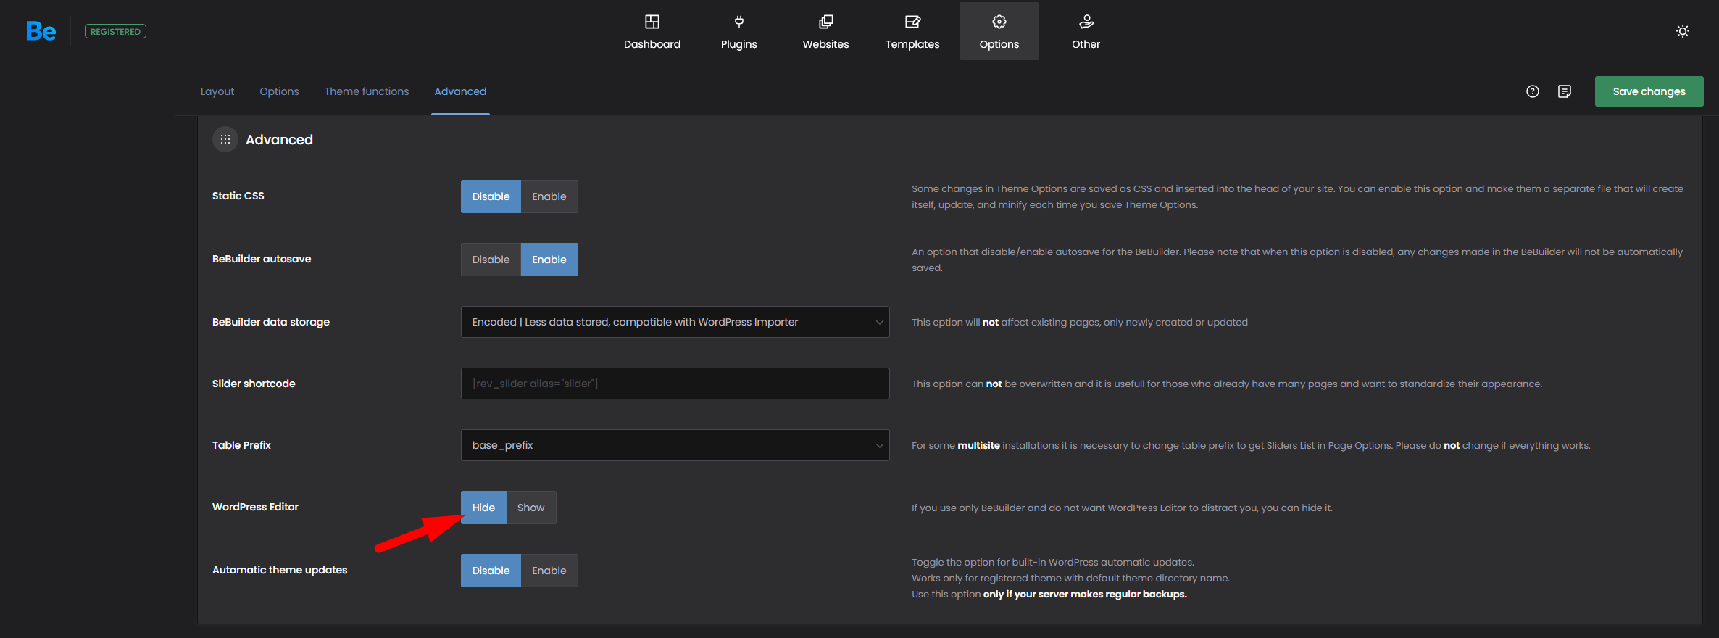Click the BeBuilder data storage label

[271, 322]
